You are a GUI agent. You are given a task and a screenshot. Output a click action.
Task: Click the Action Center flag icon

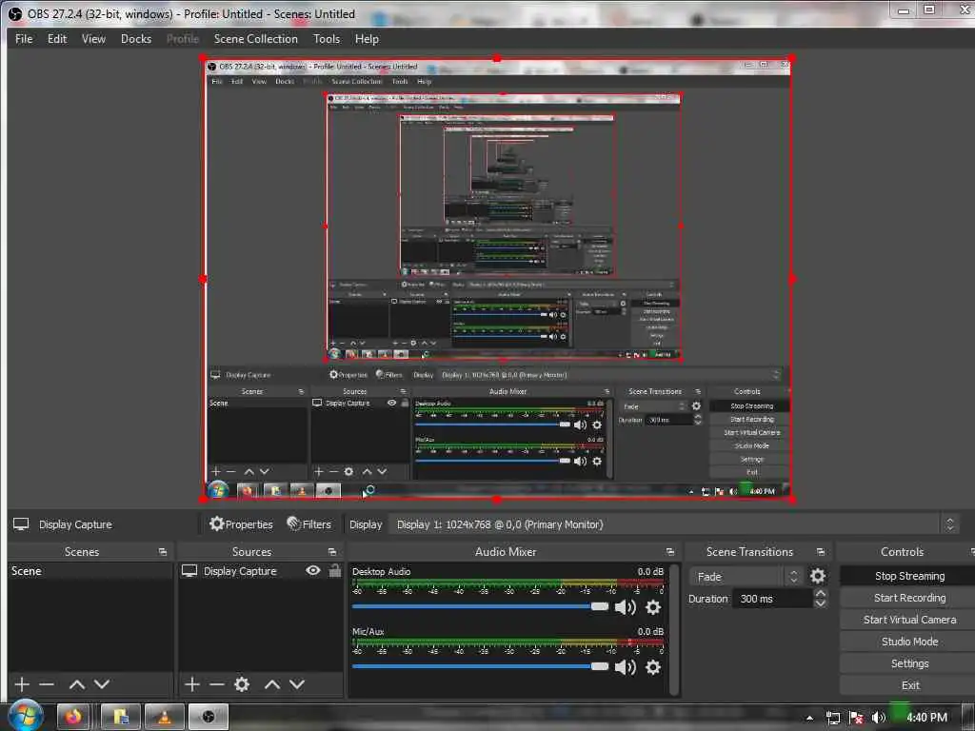click(856, 718)
